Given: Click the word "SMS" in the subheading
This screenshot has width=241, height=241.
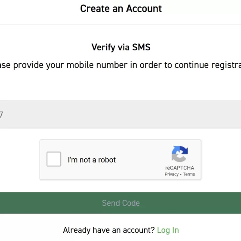Looking at the screenshot, I should [141, 47].
